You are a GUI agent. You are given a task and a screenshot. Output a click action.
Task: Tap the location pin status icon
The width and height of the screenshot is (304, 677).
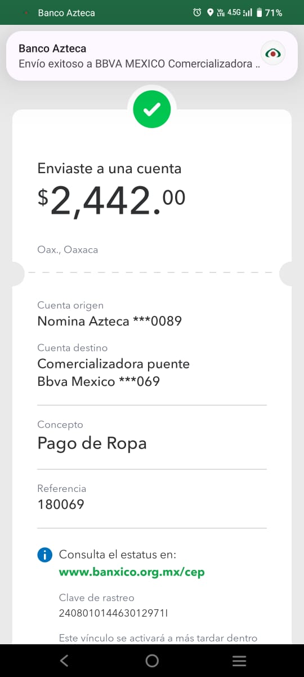[x=210, y=12]
